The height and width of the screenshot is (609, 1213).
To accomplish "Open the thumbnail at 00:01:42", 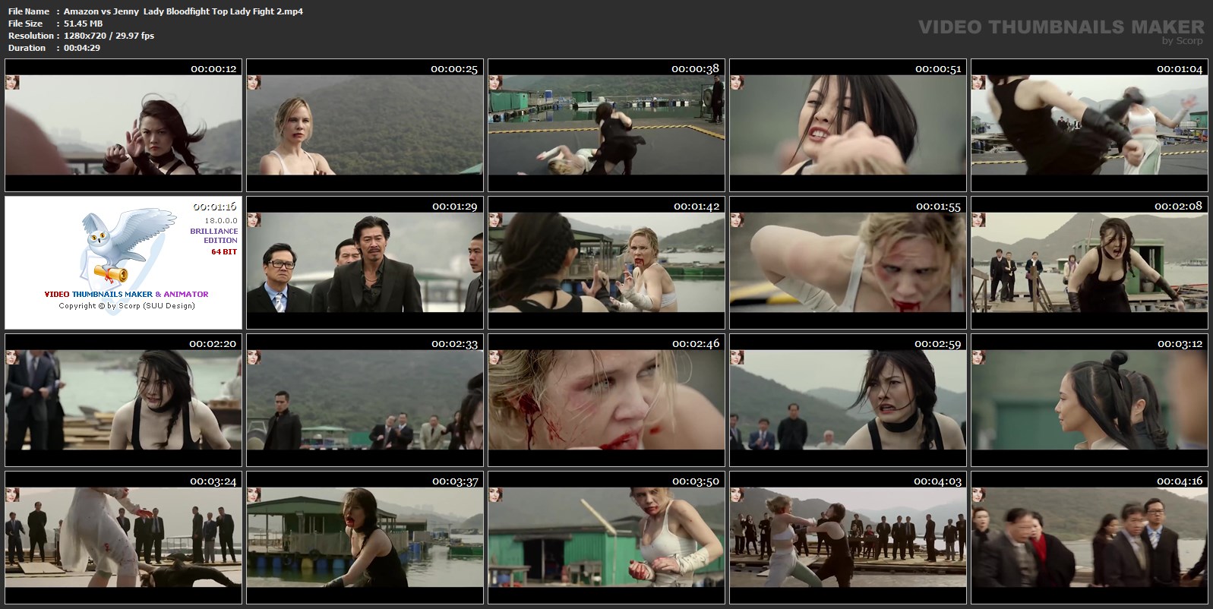I will coord(606,263).
